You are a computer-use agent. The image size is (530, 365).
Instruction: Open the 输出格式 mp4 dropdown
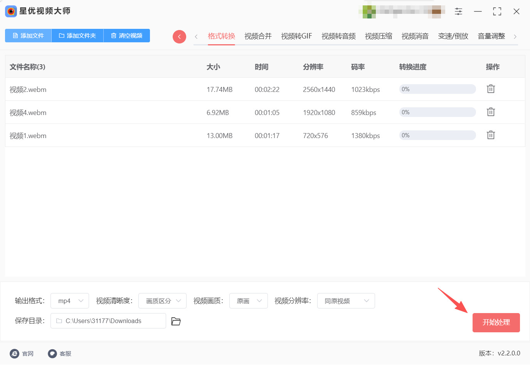(x=70, y=301)
